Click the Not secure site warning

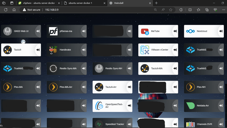32,10
